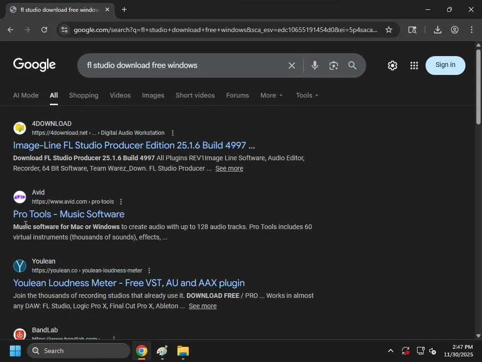Click the scrollbar down arrow
482x362 pixels.
click(478, 336)
